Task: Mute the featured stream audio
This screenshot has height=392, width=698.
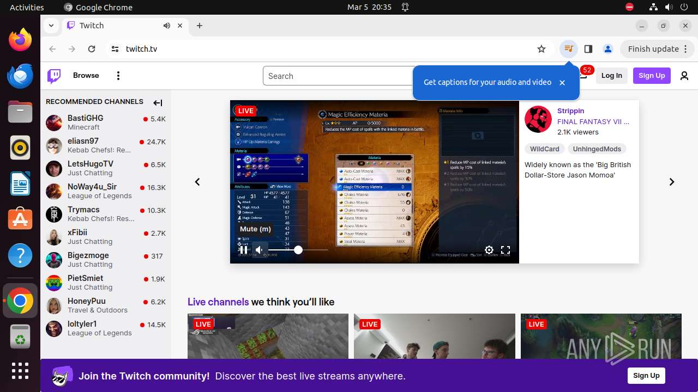Action: [x=260, y=250]
